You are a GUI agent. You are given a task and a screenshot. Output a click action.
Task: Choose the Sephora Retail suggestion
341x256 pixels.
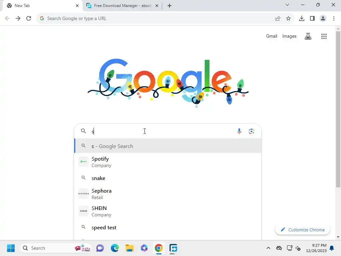(x=168, y=194)
